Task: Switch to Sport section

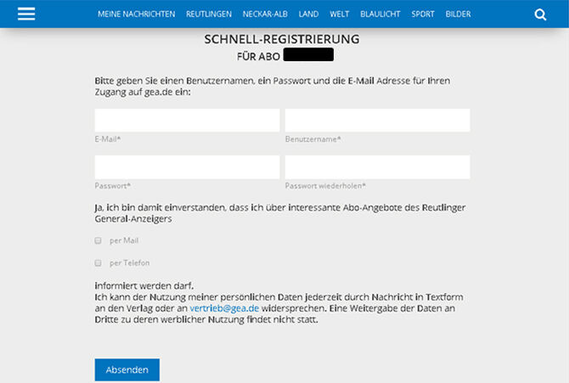Action: (x=423, y=14)
